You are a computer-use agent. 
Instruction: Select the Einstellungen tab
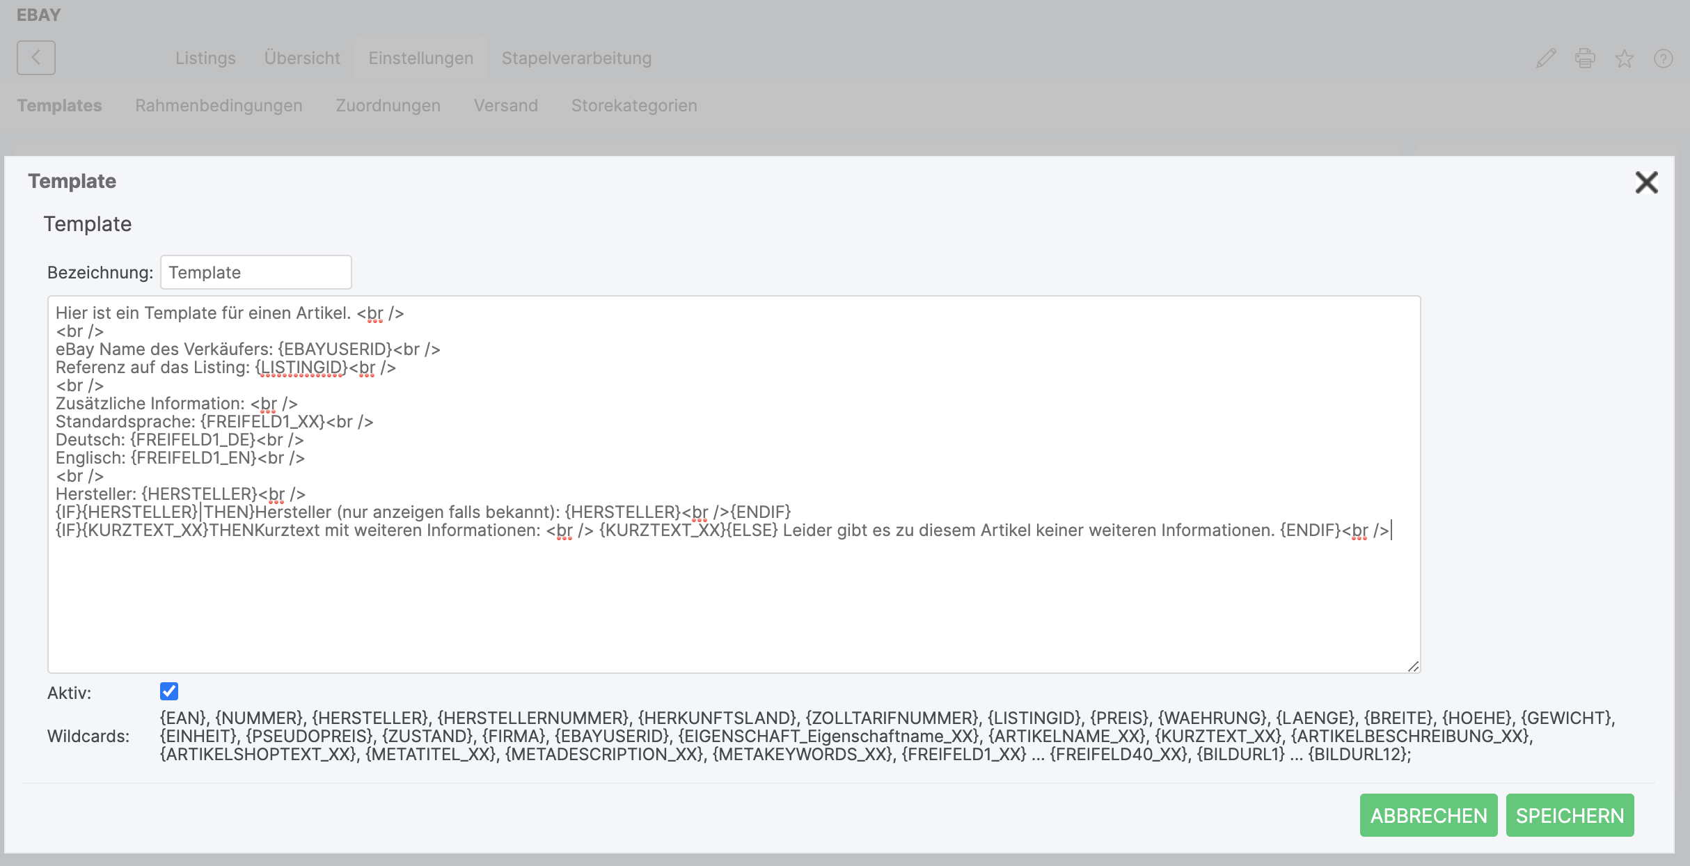pos(420,58)
